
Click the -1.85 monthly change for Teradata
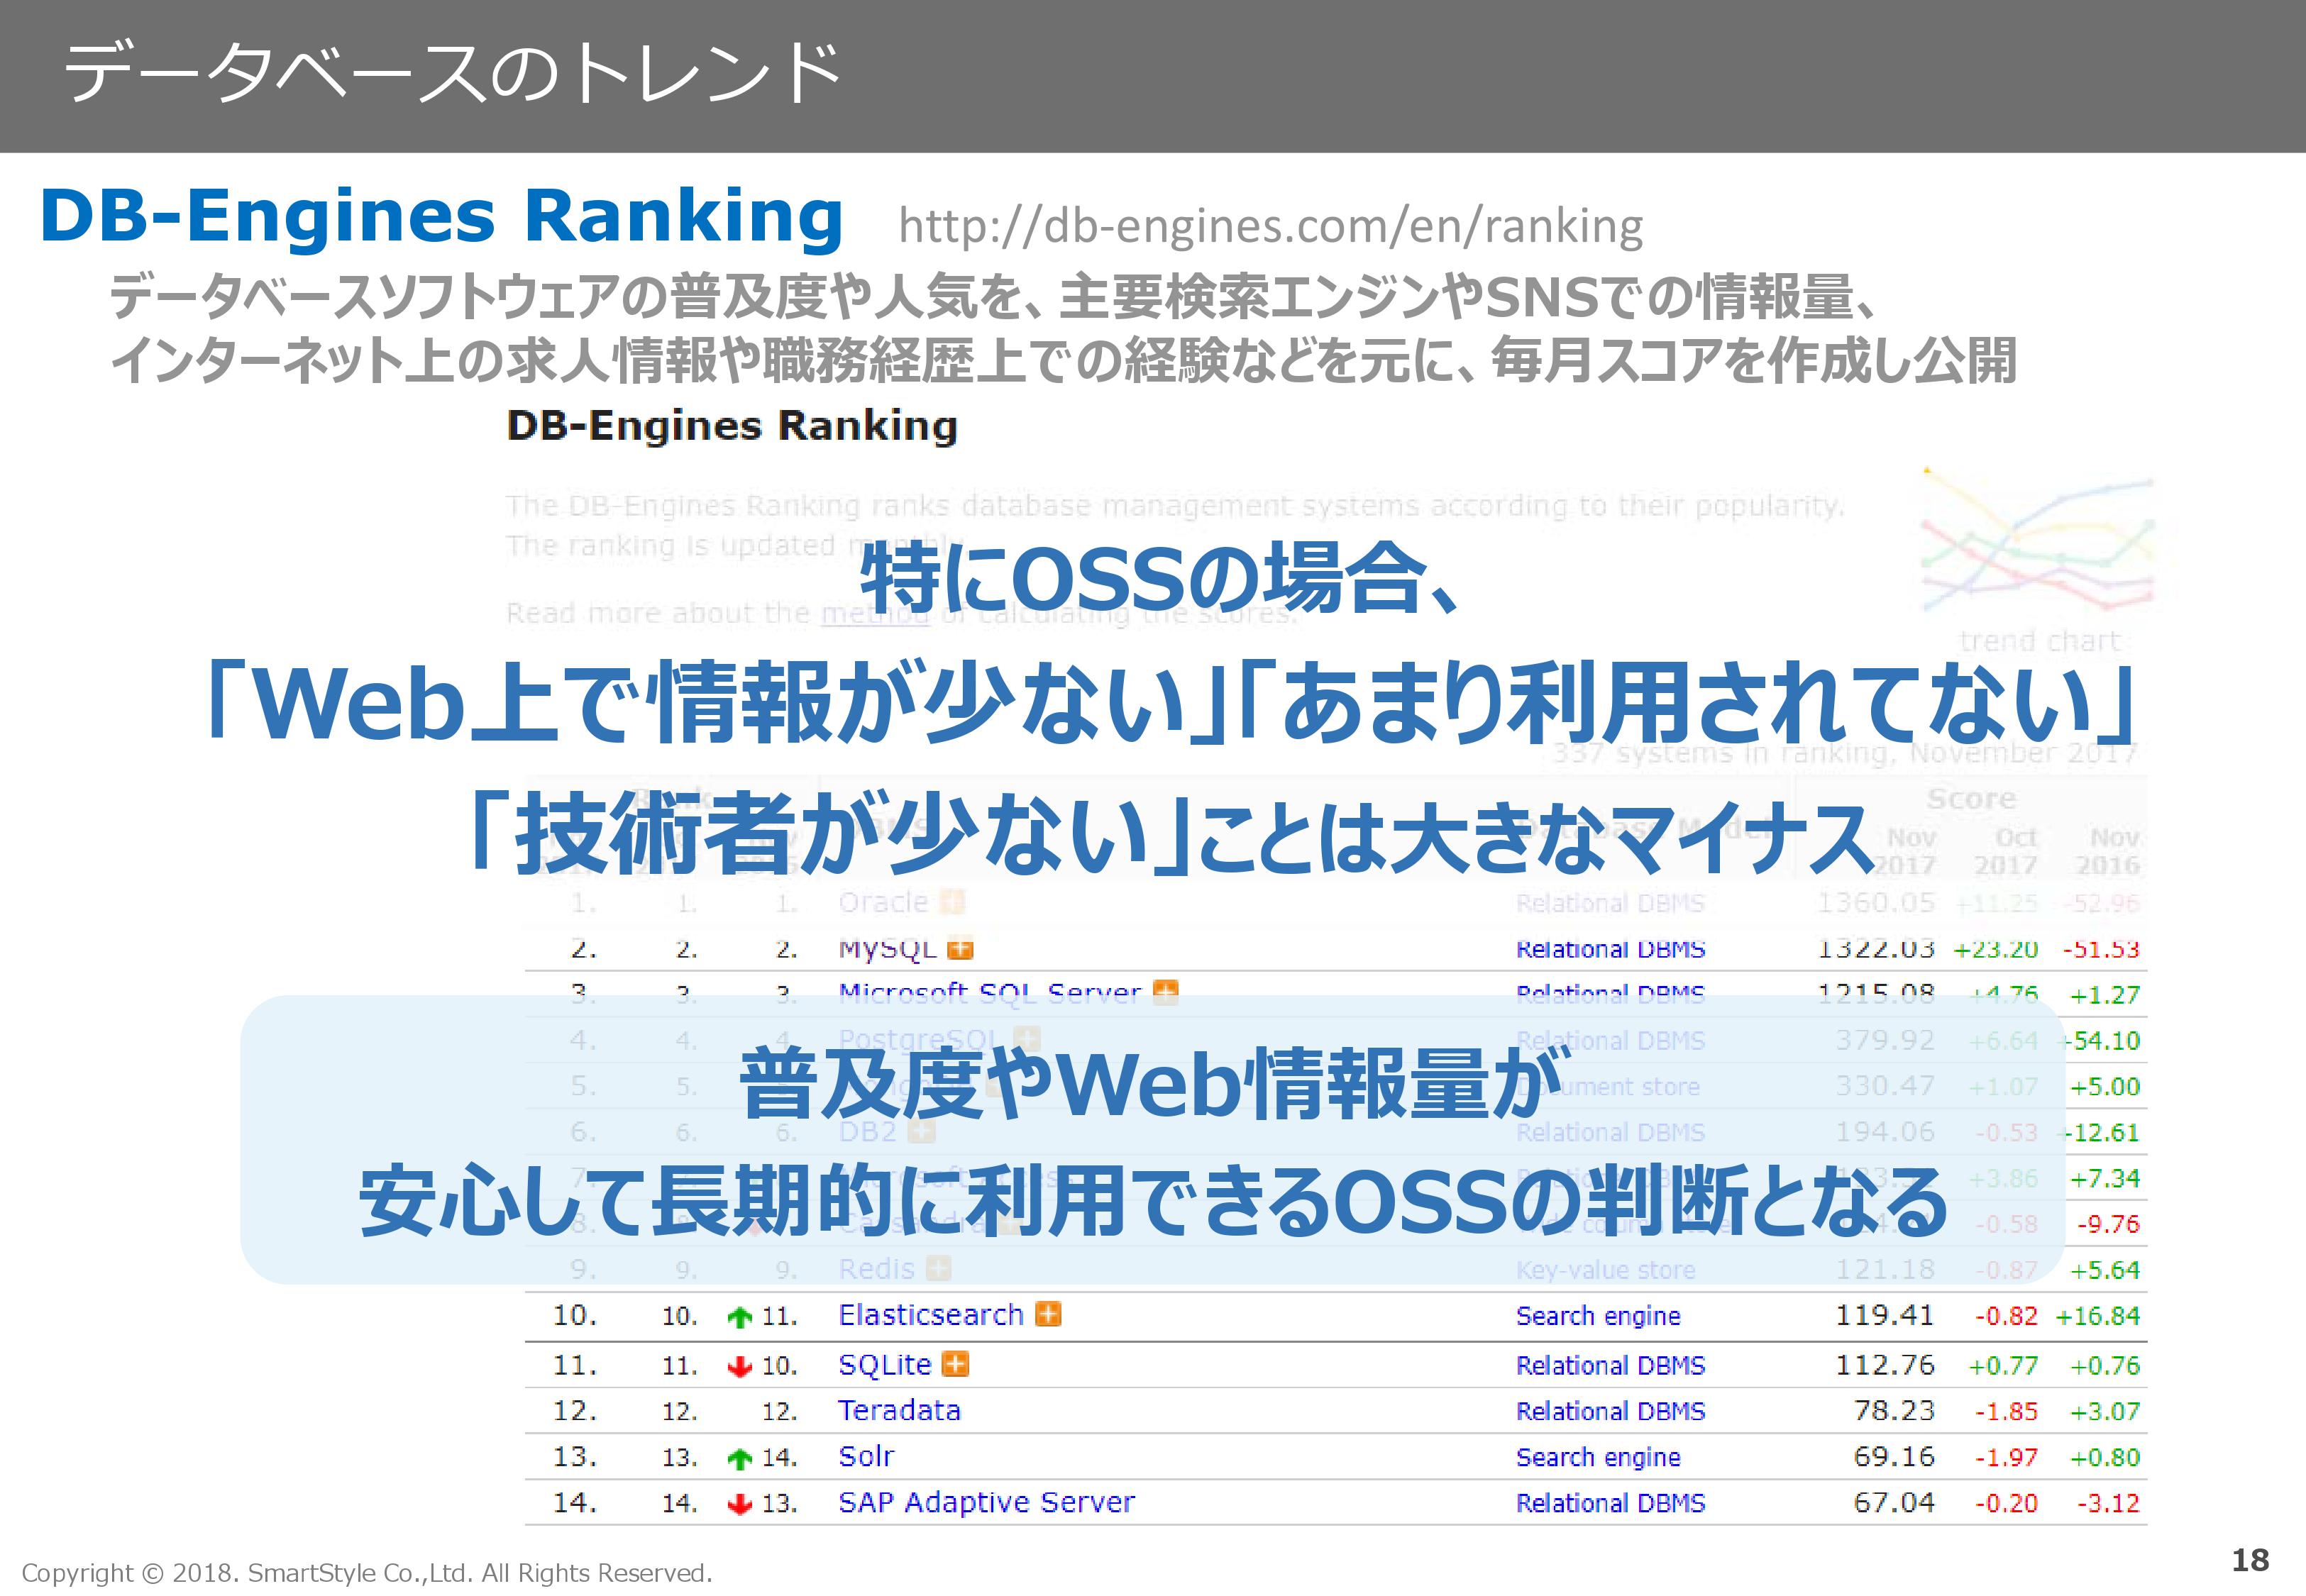2006,1412
